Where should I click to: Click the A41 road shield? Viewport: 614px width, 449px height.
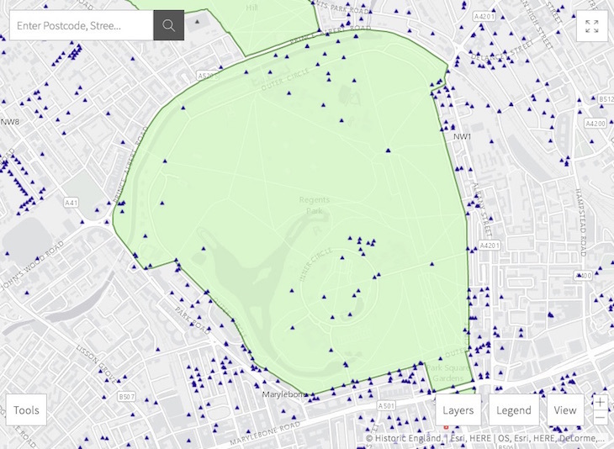pos(72,202)
